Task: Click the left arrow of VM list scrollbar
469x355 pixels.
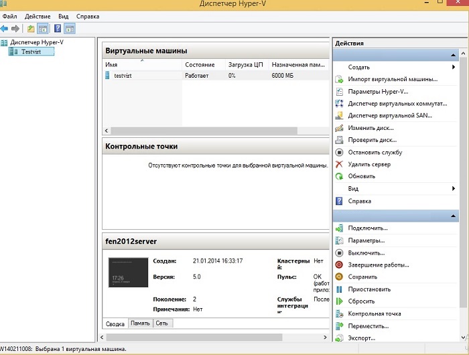Action: (107, 131)
